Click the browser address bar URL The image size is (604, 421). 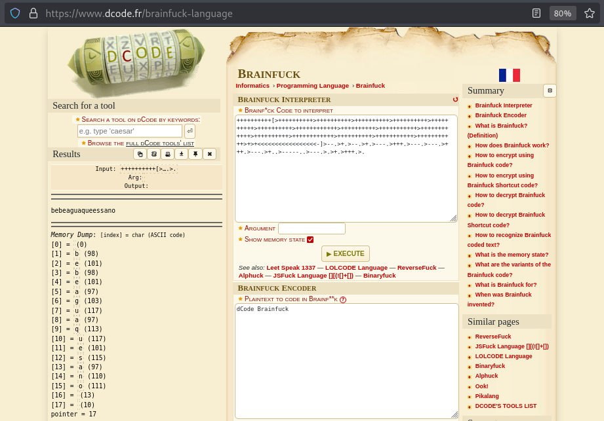(139, 14)
